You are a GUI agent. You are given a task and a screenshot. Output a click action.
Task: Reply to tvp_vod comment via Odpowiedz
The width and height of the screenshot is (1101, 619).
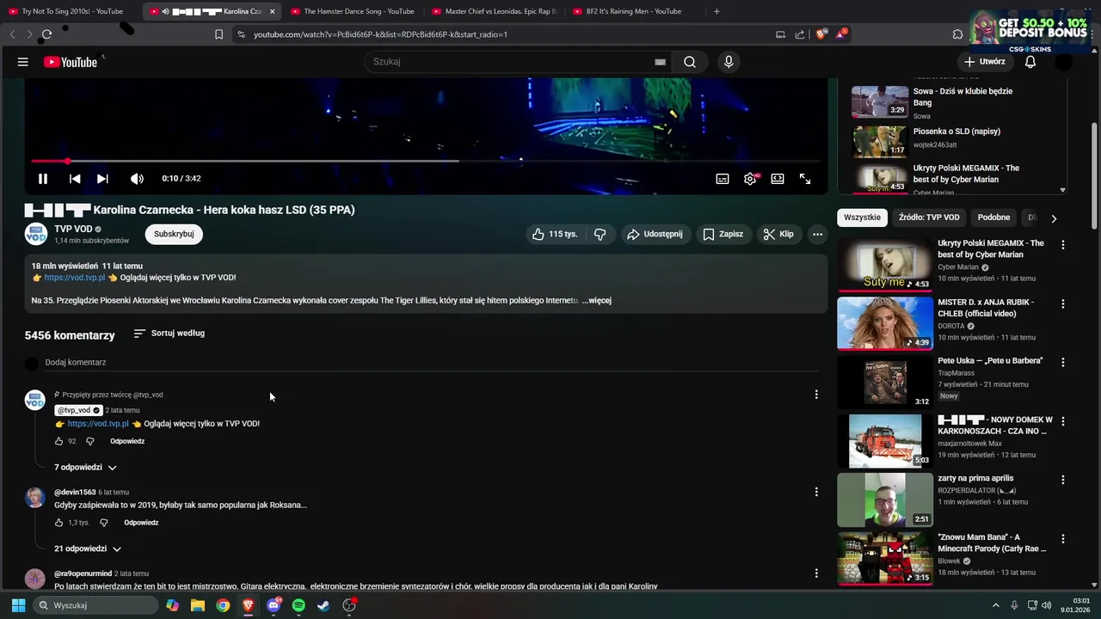[x=127, y=441]
